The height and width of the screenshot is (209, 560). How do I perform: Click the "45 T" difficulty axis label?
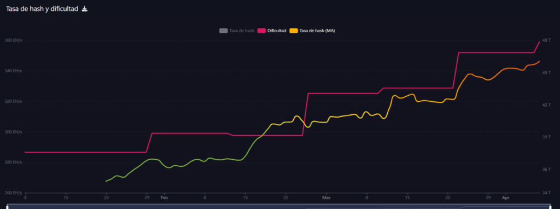click(x=547, y=73)
